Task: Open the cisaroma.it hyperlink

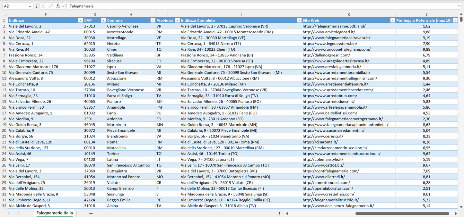Action: pyautogui.click(x=320, y=142)
